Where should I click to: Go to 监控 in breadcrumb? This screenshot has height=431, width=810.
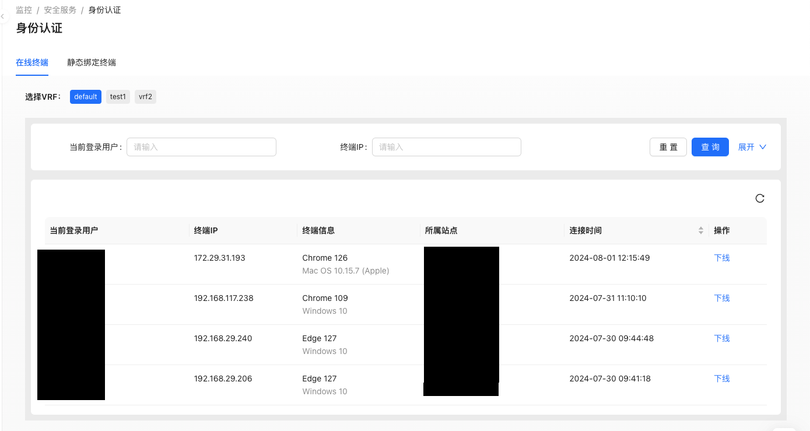point(24,10)
